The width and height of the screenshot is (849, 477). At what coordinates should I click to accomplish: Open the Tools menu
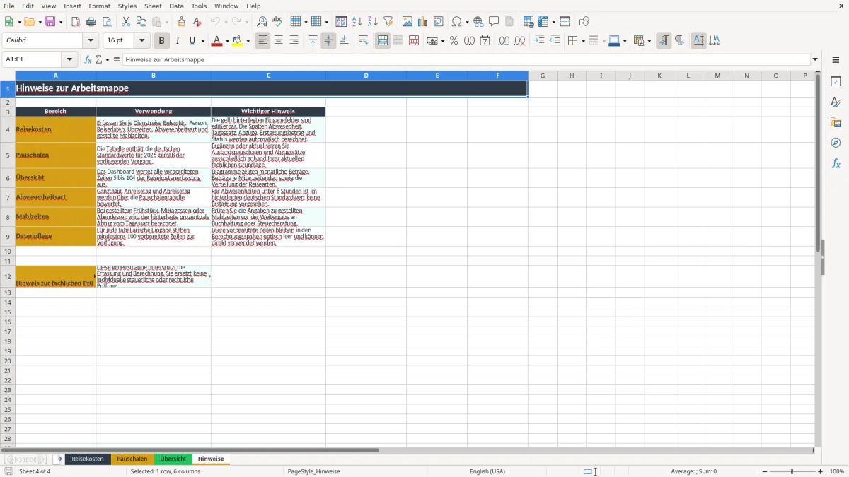click(199, 6)
